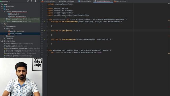Click the override gutter icon beside getItemCount

coord(45,30)
